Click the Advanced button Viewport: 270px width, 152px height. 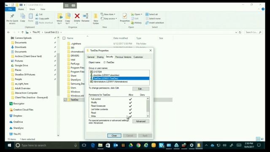(141, 121)
